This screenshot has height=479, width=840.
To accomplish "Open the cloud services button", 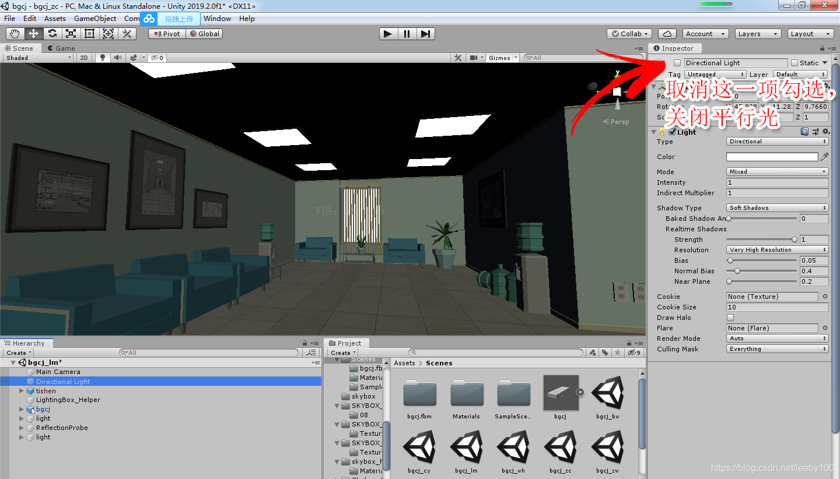I will pyautogui.click(x=667, y=34).
